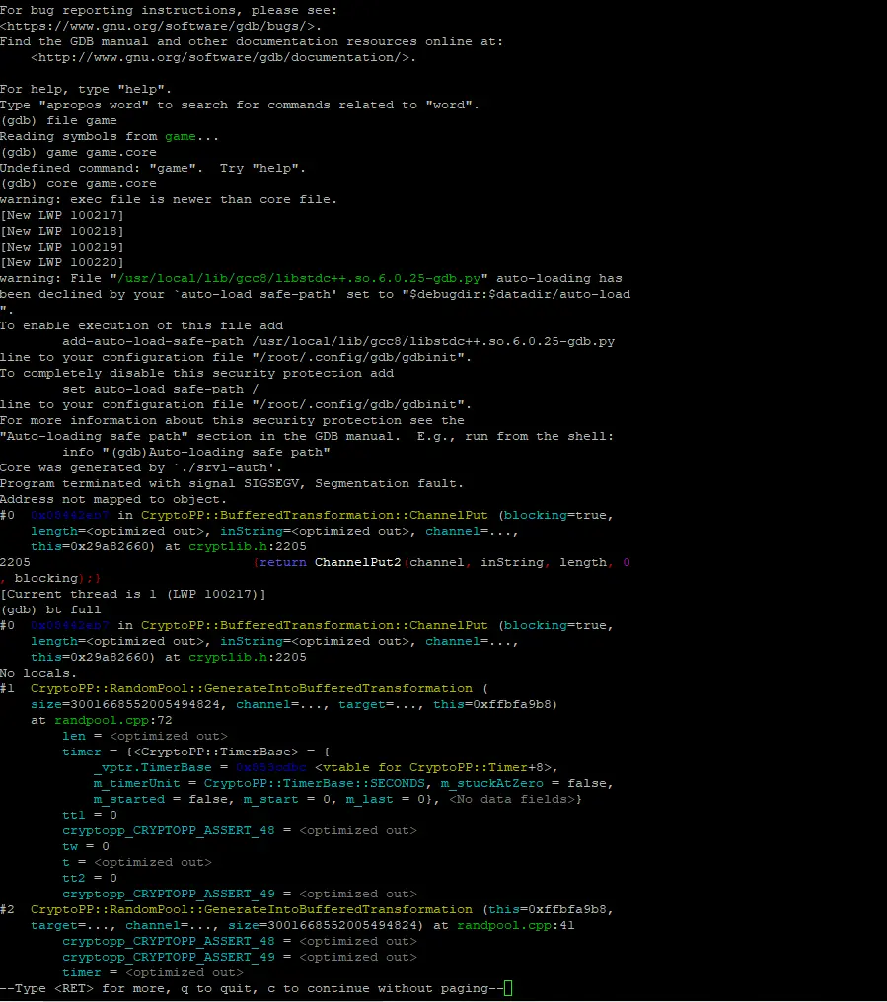Place cursor at the terminal cursor block
This screenshot has width=887, height=1002.
[x=506, y=988]
